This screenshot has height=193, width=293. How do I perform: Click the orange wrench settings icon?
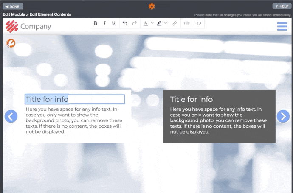click(11, 43)
